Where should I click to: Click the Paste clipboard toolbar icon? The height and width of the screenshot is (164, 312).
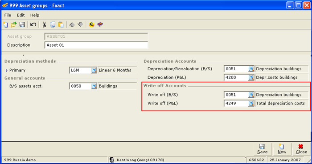[x=61, y=24]
